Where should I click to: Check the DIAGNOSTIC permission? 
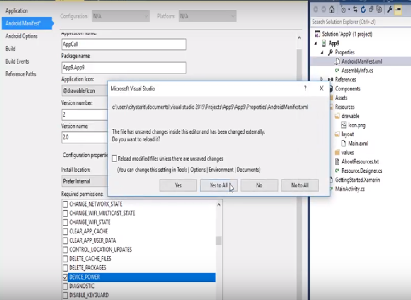tap(65, 286)
